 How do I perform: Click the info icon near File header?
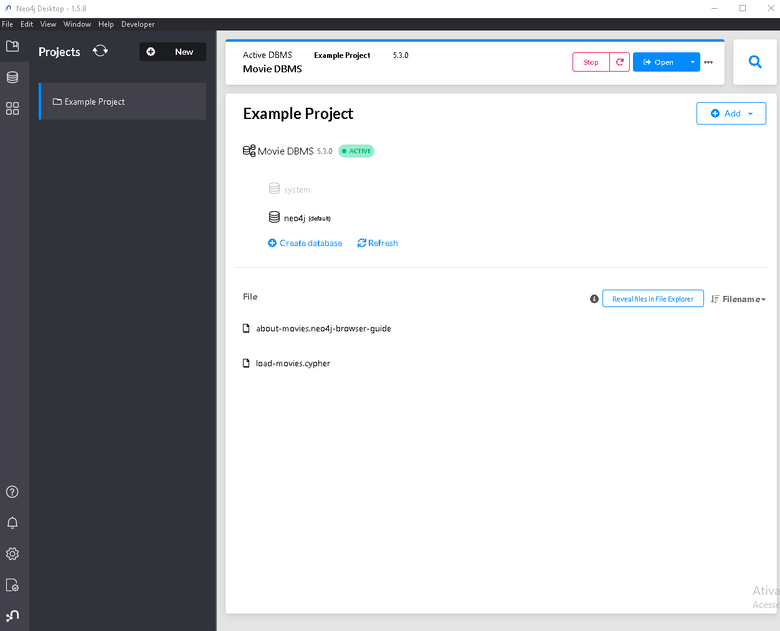coord(594,299)
